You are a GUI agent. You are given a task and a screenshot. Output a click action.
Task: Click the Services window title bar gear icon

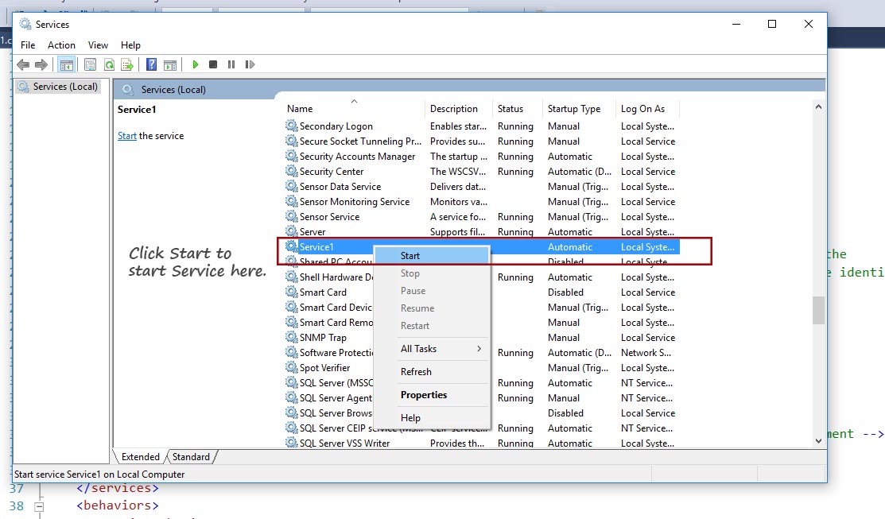pos(25,25)
